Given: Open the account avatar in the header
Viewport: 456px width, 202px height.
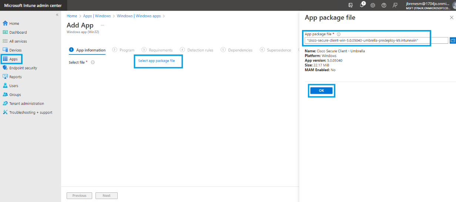Looking at the screenshot, I should click(454, 5).
